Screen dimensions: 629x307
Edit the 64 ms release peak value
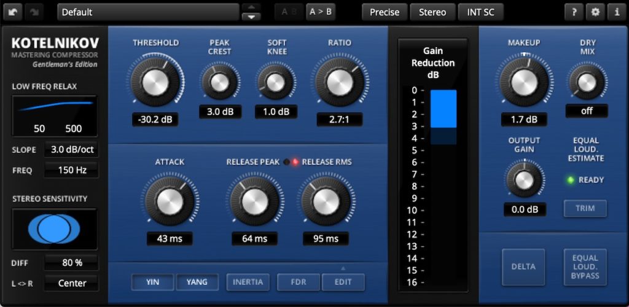point(255,238)
